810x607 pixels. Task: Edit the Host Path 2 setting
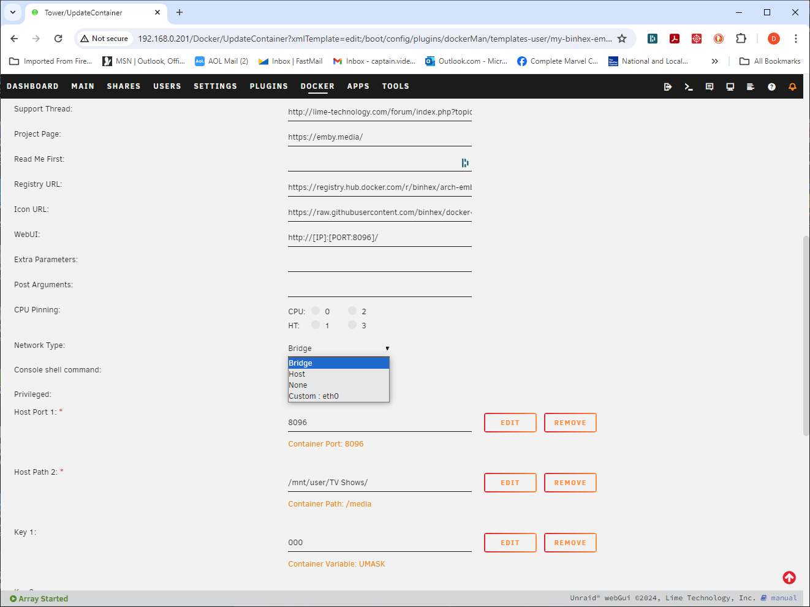510,483
